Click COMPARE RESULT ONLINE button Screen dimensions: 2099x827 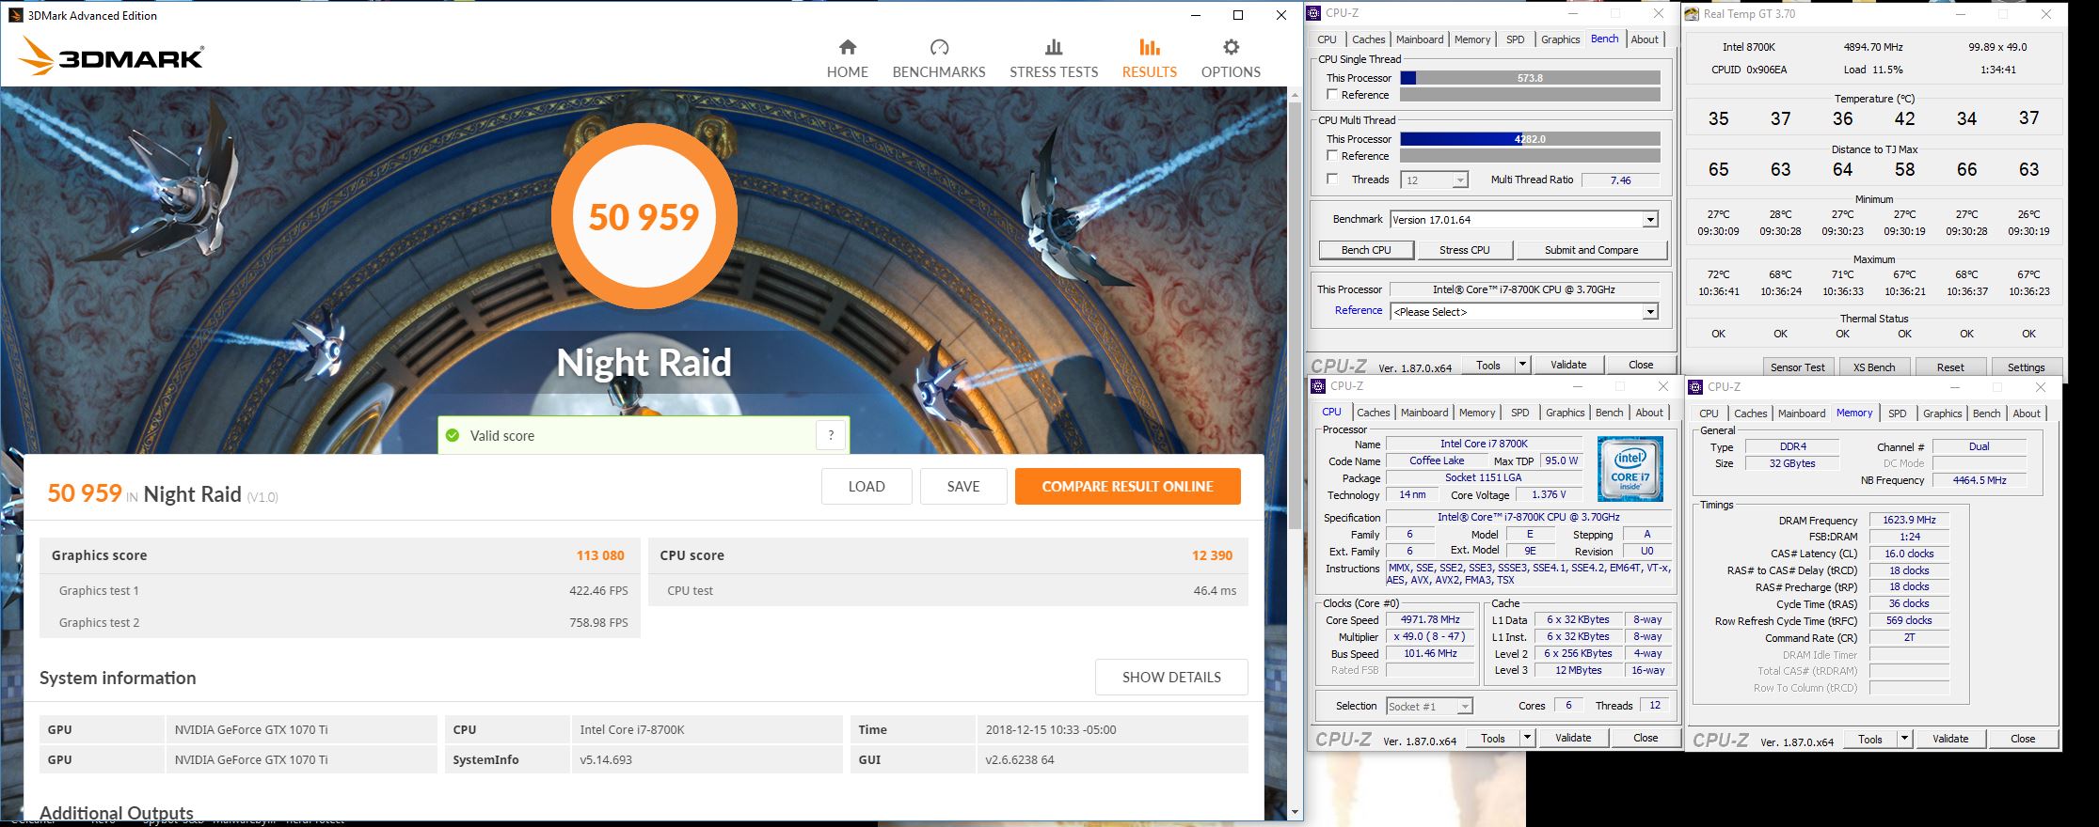[1127, 486]
